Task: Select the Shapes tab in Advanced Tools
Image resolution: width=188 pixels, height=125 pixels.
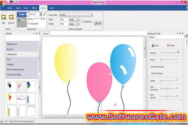Action: [x=151, y=37]
